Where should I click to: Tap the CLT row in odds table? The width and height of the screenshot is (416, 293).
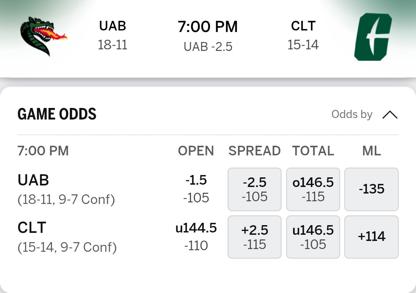tap(32, 228)
